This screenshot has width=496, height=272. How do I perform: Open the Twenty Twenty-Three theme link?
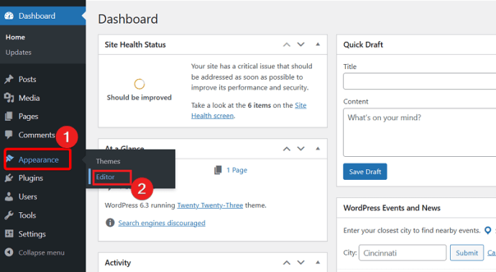coord(210,205)
